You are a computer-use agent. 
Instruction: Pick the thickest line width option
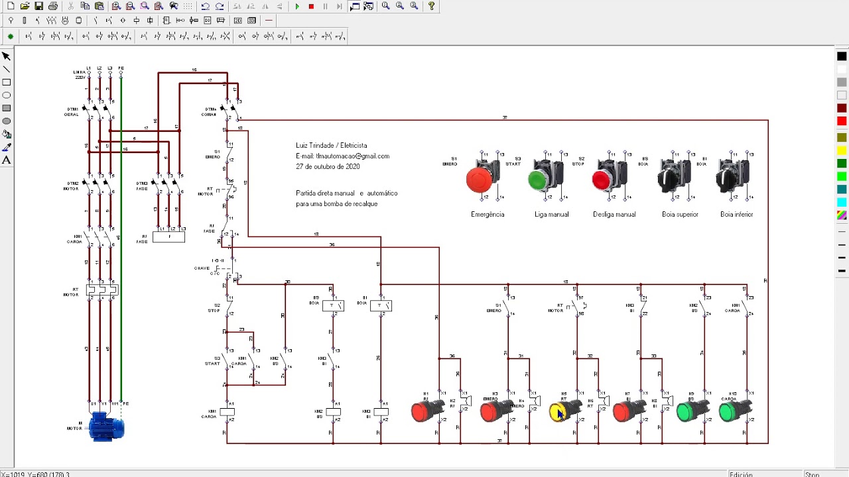click(842, 271)
